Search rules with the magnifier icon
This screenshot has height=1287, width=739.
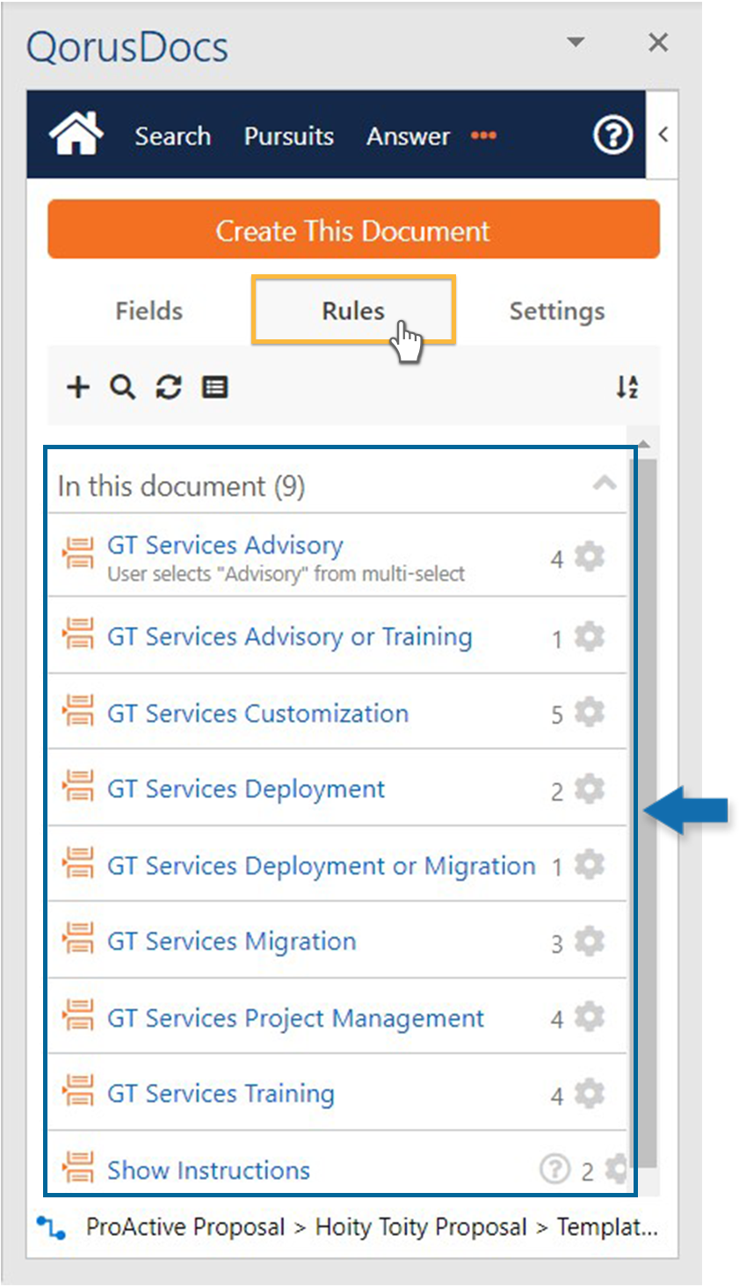pyautogui.click(x=122, y=387)
